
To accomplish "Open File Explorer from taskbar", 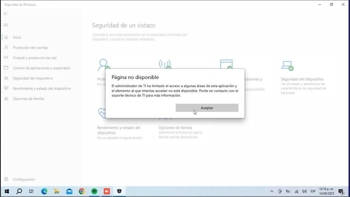I will pyautogui.click(x=57, y=191).
